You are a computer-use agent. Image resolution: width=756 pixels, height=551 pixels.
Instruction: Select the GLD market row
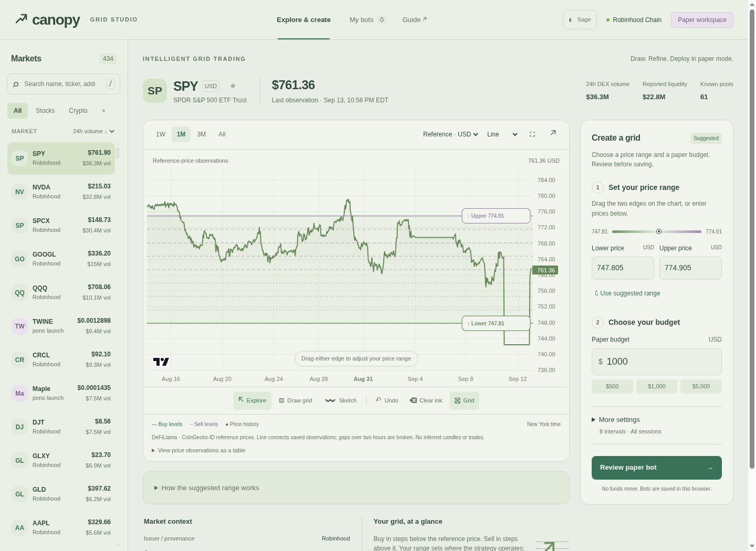[x=61, y=494]
